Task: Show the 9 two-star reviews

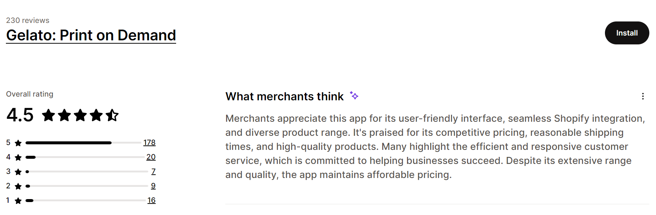Action: coord(153,186)
